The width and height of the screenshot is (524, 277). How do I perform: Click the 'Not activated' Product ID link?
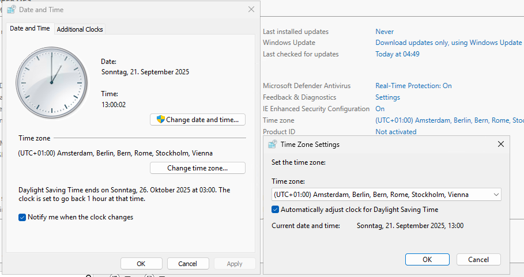pos(395,132)
